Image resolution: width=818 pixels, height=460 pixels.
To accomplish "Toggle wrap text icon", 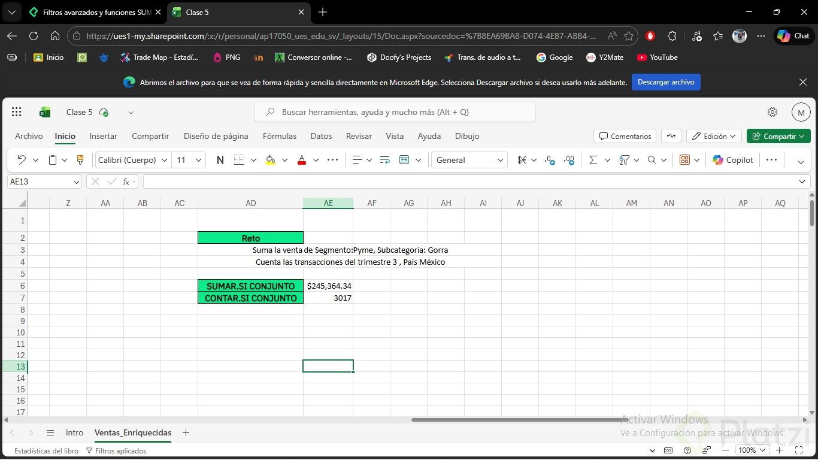I will coord(385,160).
